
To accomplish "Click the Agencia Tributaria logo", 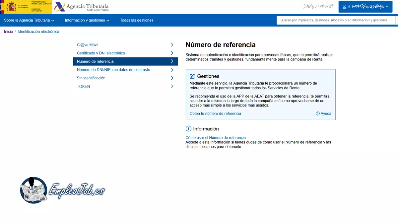I will pyautogui.click(x=82, y=7).
